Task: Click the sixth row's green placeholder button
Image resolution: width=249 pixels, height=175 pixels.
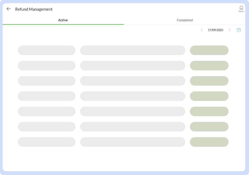Action: tap(209, 127)
